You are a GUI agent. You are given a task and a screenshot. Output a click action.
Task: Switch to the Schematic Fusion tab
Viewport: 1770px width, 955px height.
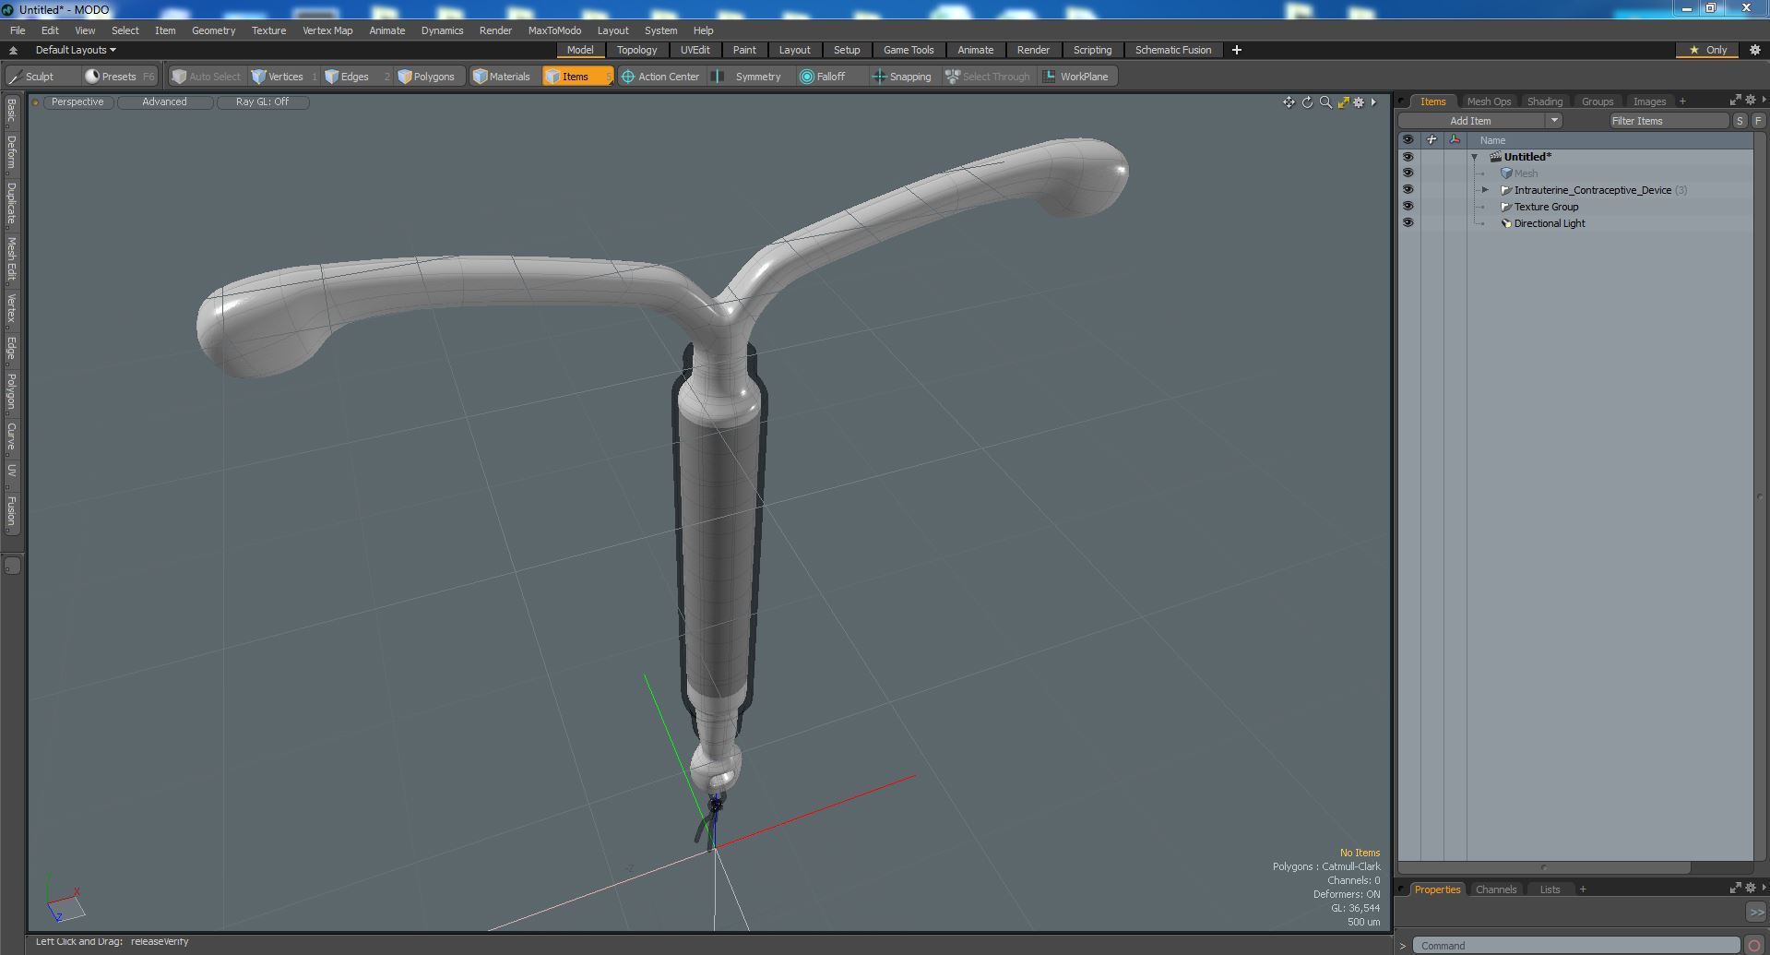click(1173, 50)
